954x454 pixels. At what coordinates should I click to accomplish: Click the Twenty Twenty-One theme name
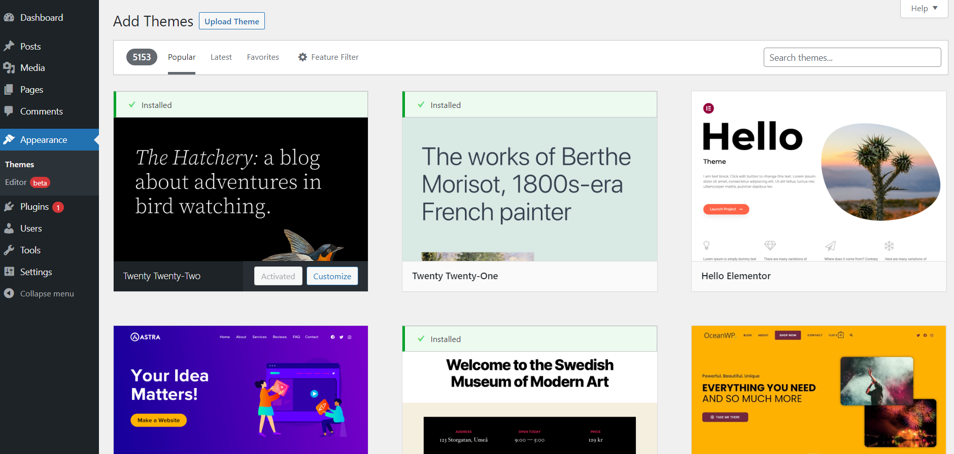coord(455,276)
